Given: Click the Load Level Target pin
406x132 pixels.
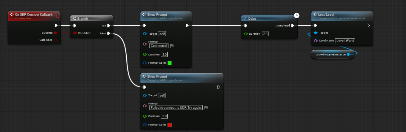Looking at the screenshot, I should tap(316, 33).
